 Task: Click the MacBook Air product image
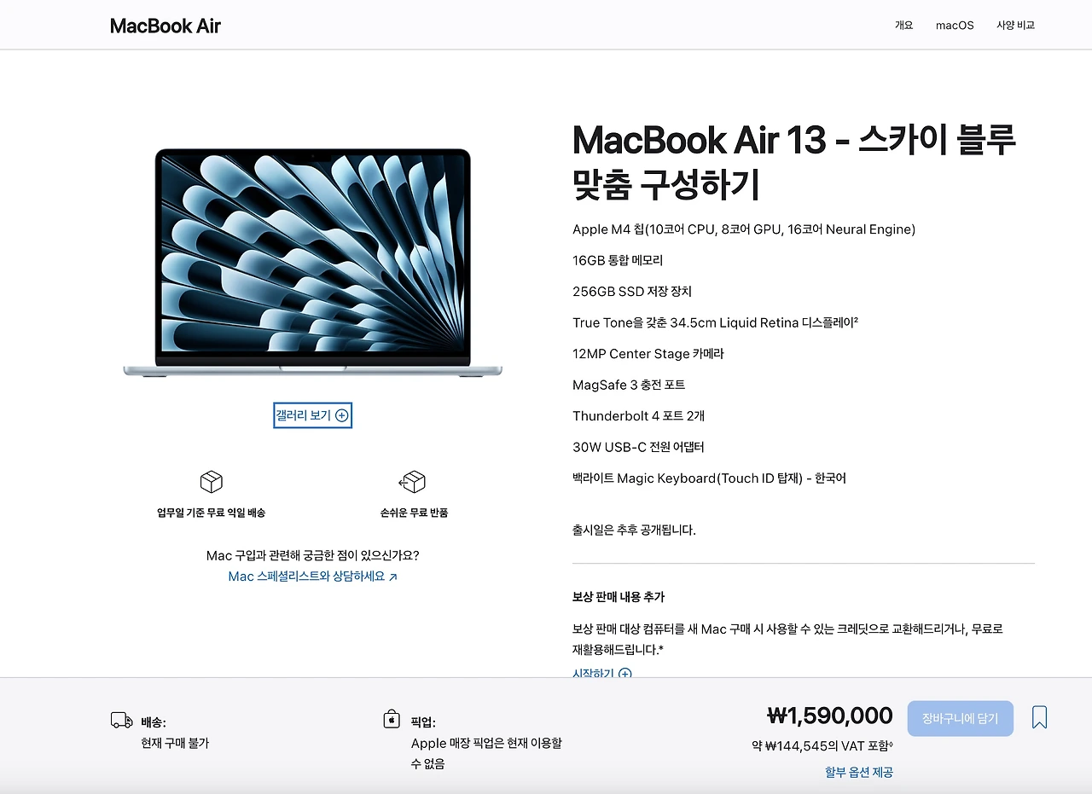(312, 263)
